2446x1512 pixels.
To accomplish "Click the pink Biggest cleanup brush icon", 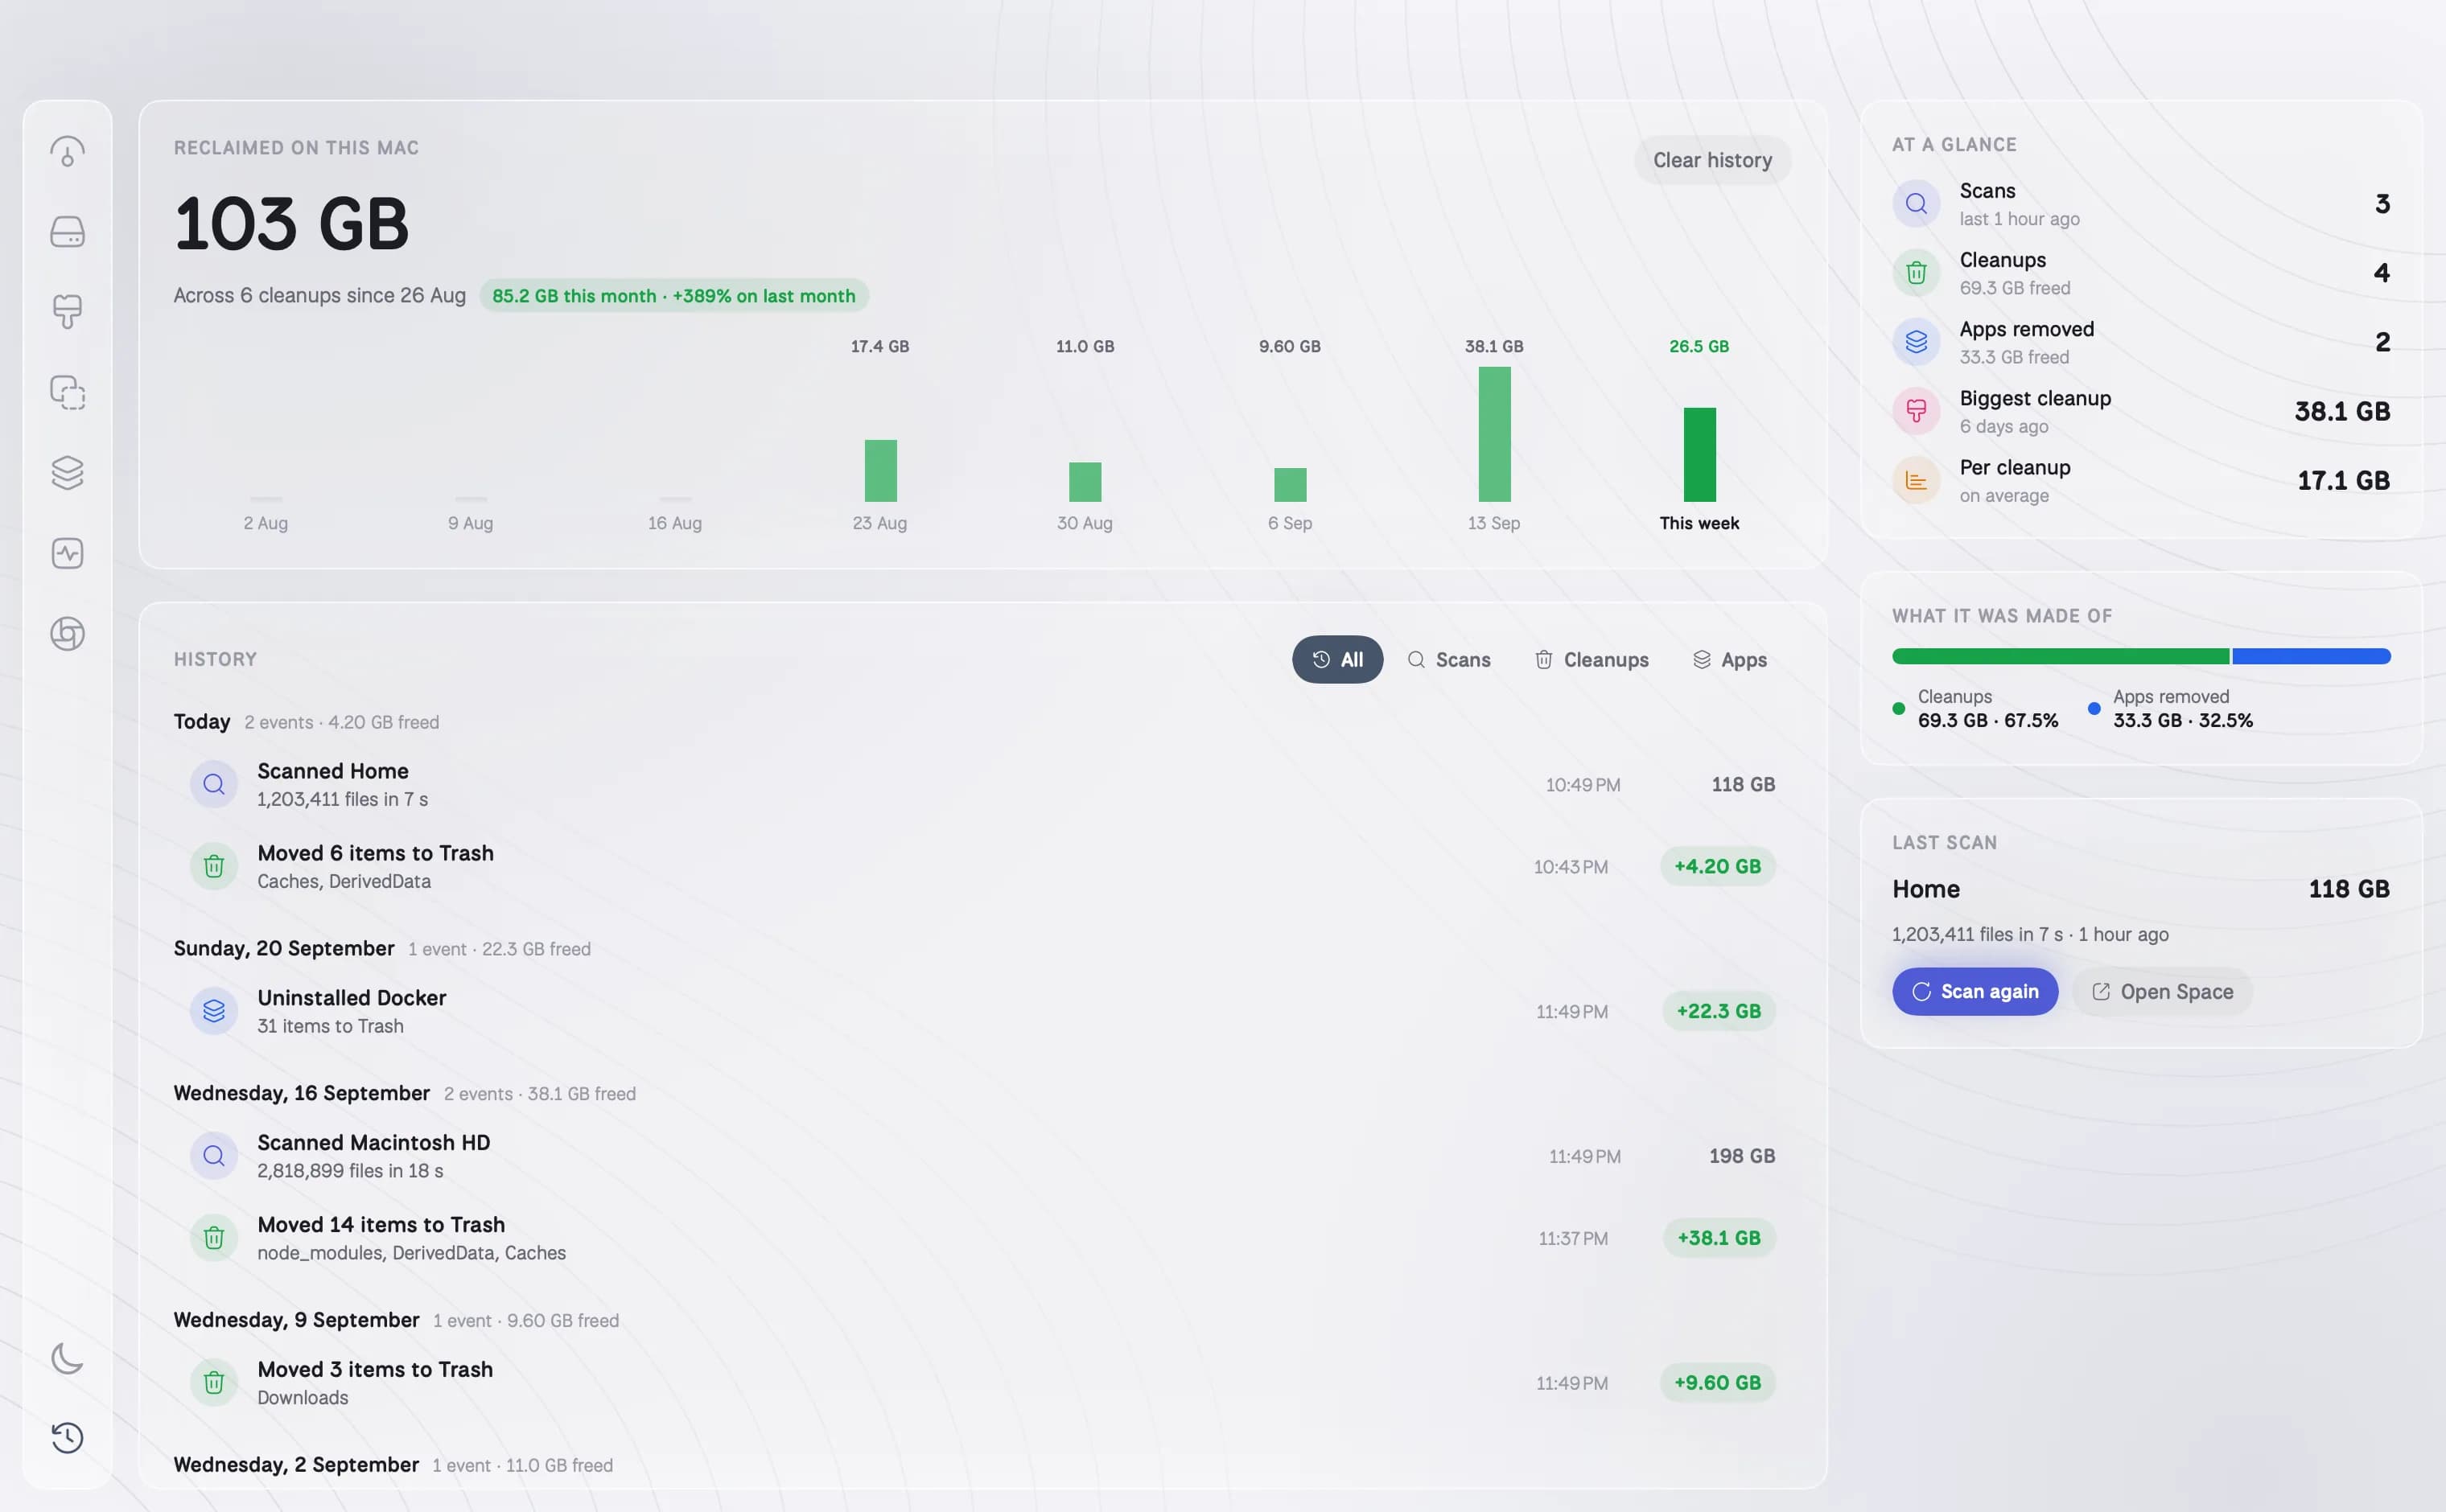I will click(1916, 411).
